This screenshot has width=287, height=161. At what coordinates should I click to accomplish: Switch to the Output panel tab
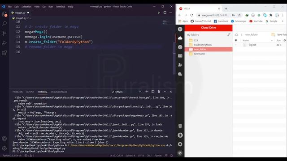coord(30,92)
